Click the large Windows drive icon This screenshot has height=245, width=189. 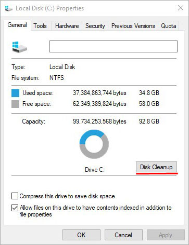20,47
